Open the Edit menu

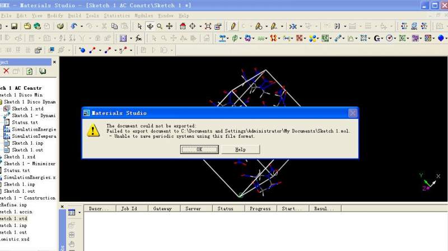click(x=21, y=16)
